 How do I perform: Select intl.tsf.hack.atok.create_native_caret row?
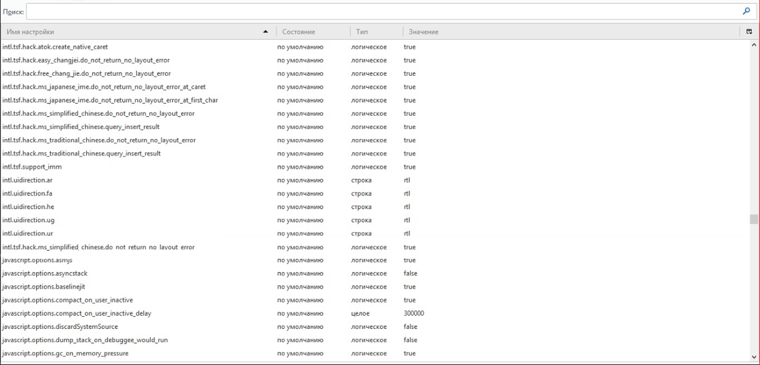(375, 47)
